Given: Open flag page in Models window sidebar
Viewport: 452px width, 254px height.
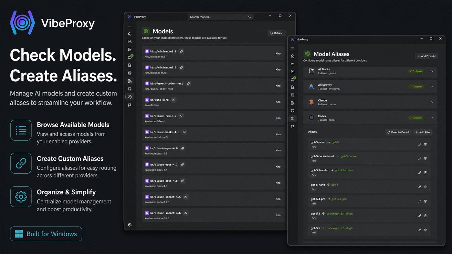Looking at the screenshot, I should [130, 105].
